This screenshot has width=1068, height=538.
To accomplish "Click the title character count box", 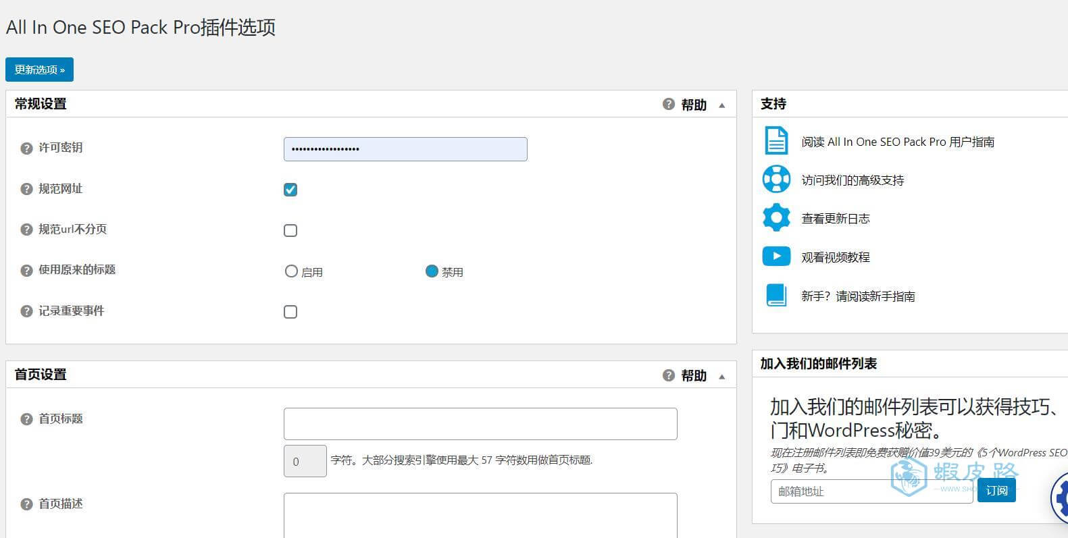I will (x=305, y=461).
